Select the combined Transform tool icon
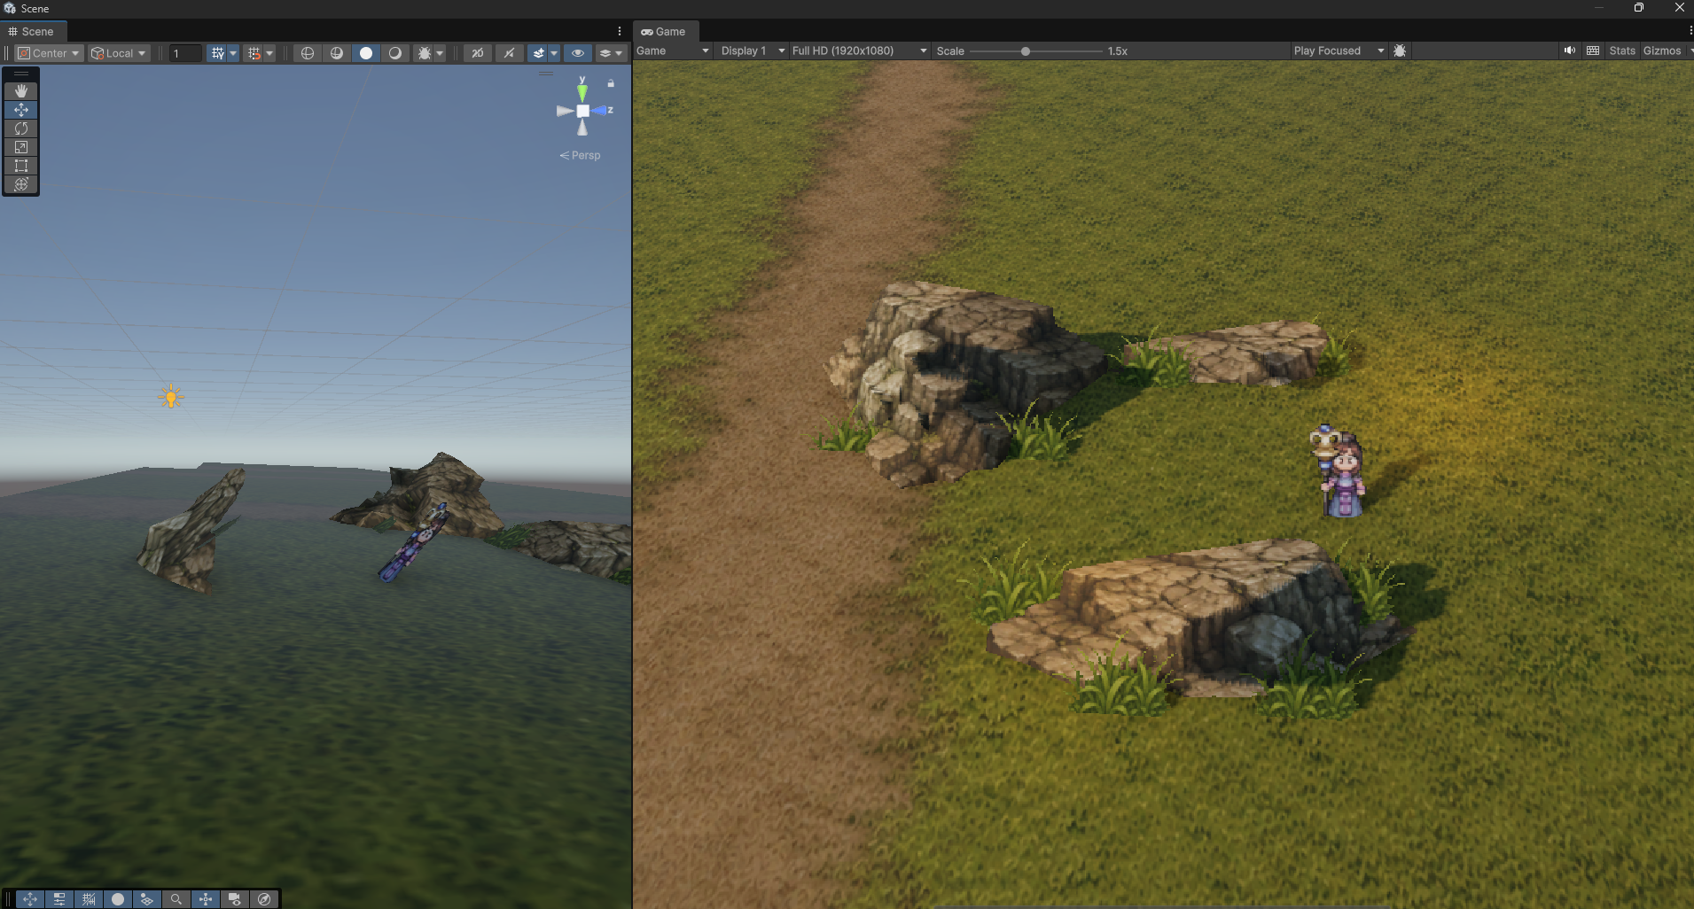Image resolution: width=1694 pixels, height=909 pixels. tap(21, 184)
